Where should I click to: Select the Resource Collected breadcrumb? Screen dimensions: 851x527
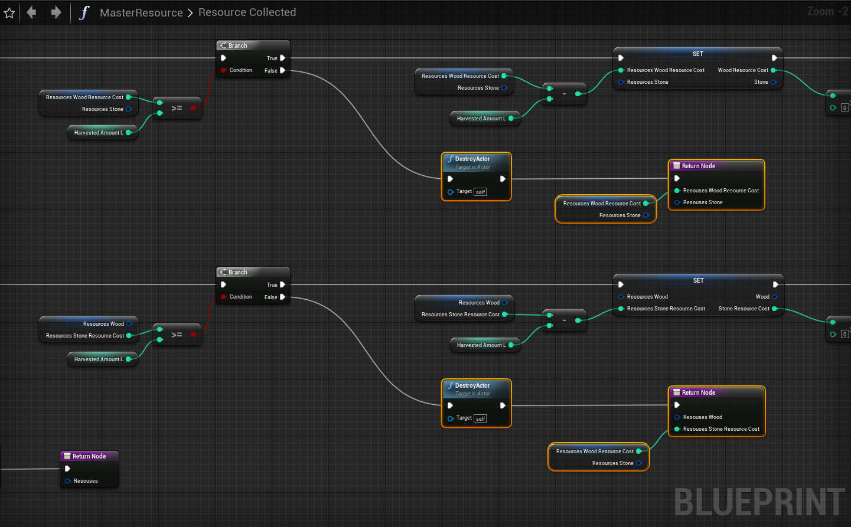click(x=247, y=12)
